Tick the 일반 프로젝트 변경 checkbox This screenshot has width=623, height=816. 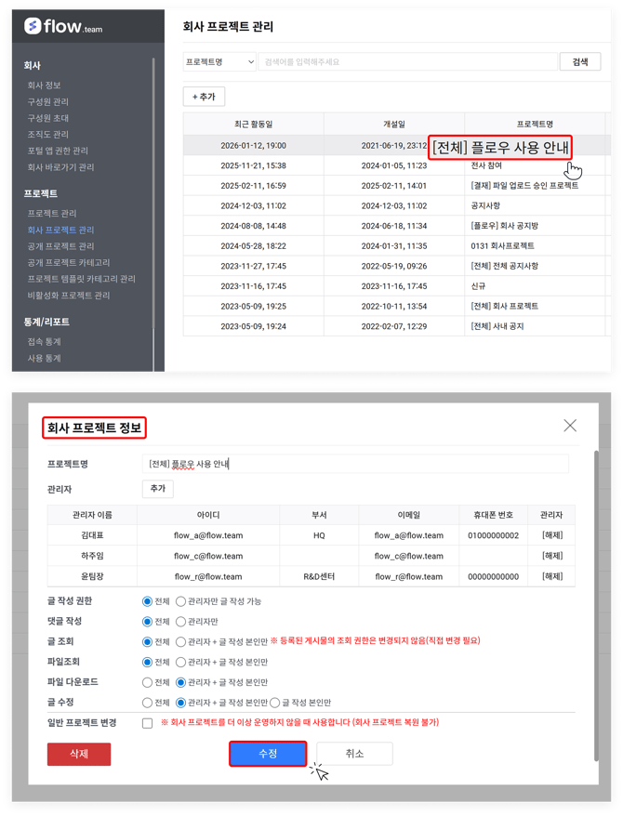[147, 723]
